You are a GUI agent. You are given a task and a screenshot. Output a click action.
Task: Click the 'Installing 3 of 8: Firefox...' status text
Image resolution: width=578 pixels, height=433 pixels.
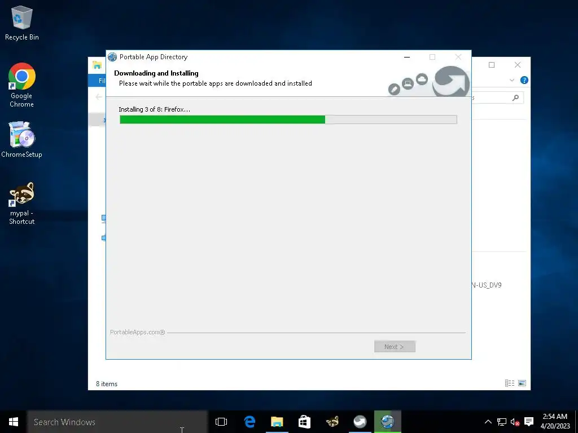155,109
